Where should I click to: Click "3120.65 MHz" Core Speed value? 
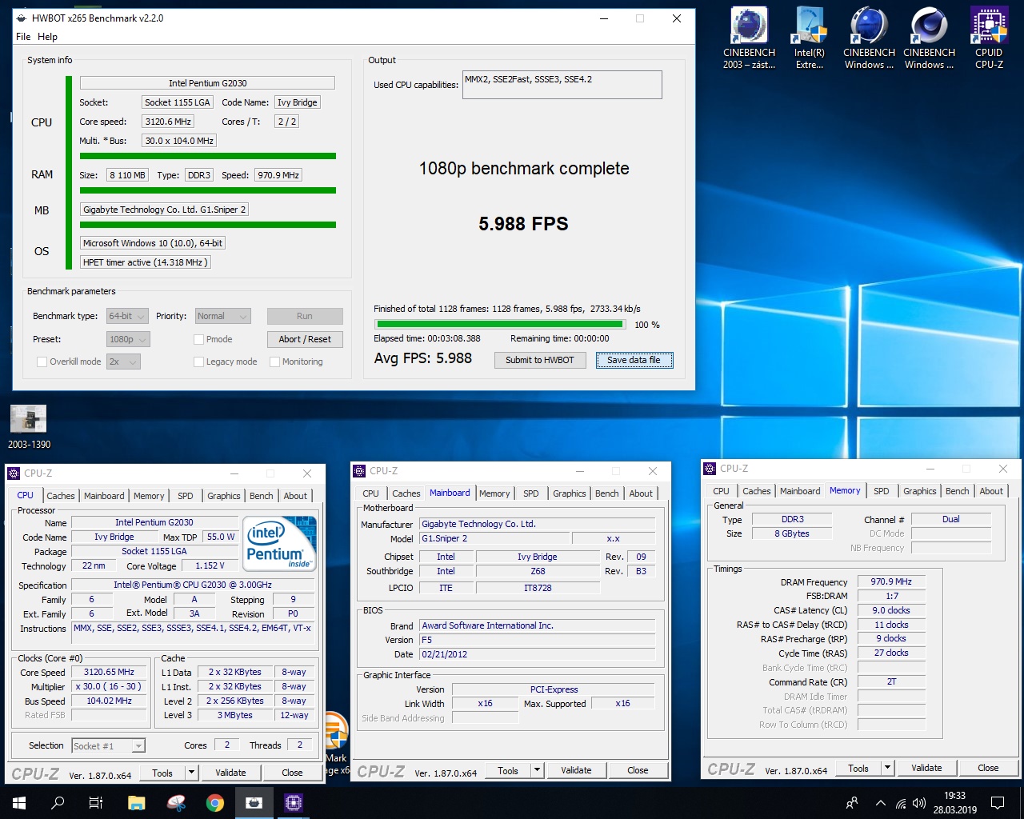(109, 673)
